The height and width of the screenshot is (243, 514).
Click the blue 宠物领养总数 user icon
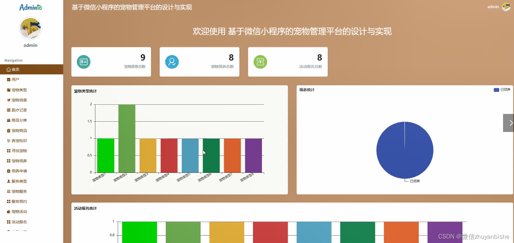172,62
